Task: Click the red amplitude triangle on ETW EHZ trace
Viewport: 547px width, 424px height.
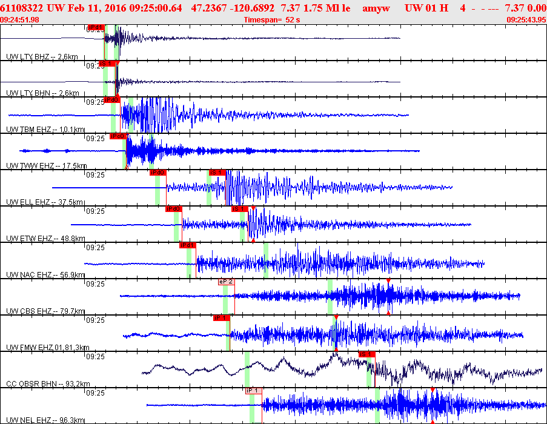Action: [x=253, y=208]
